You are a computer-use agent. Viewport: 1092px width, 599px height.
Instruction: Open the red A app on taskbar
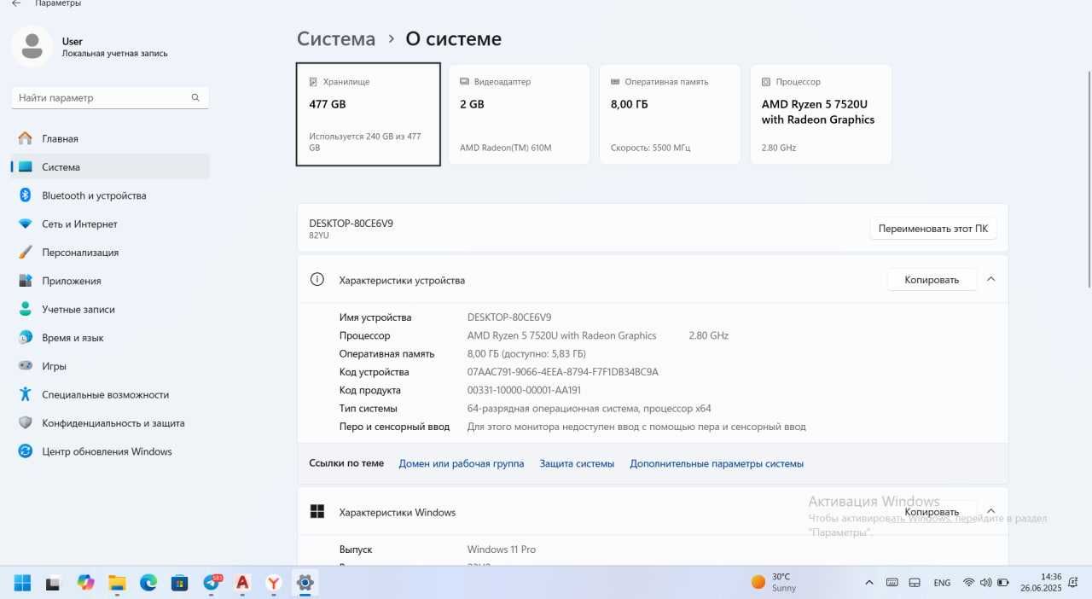coord(242,583)
